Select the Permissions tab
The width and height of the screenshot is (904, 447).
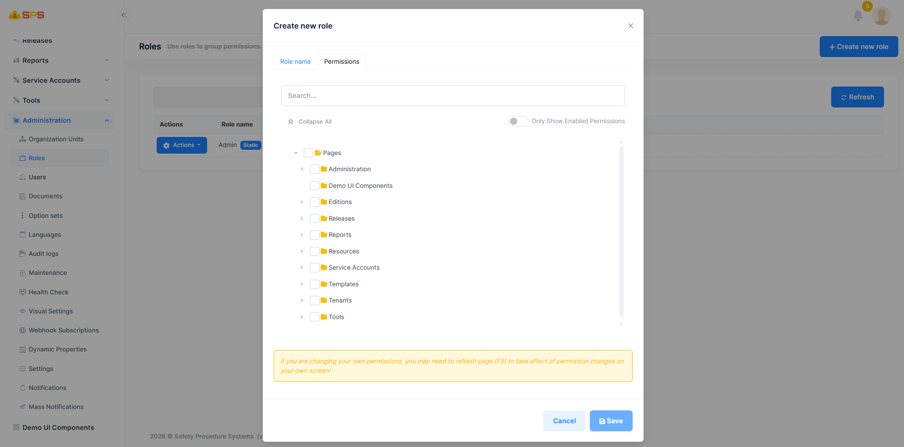[342, 62]
